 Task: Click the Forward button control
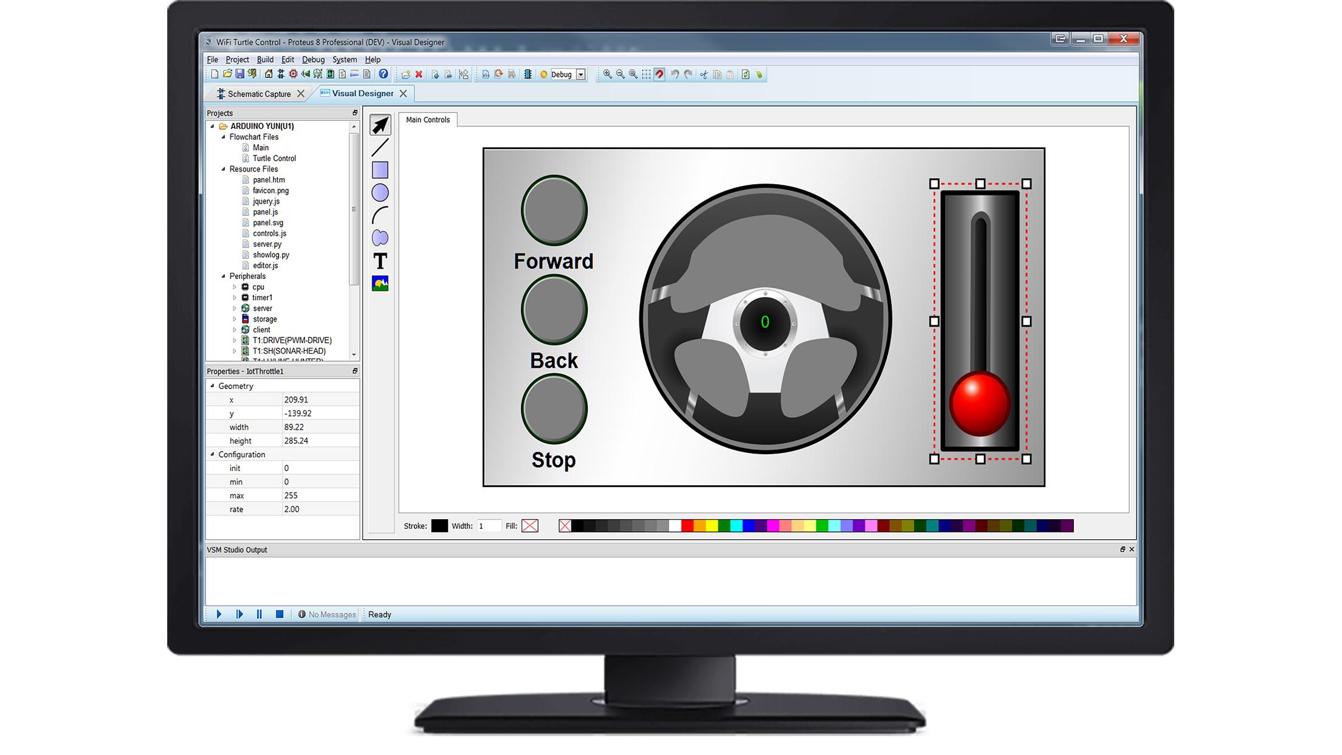pos(552,211)
